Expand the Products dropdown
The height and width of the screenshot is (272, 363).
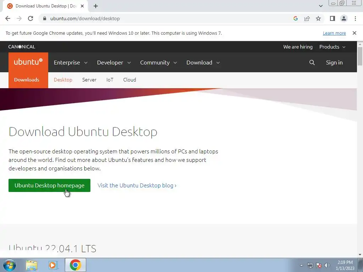(x=332, y=47)
